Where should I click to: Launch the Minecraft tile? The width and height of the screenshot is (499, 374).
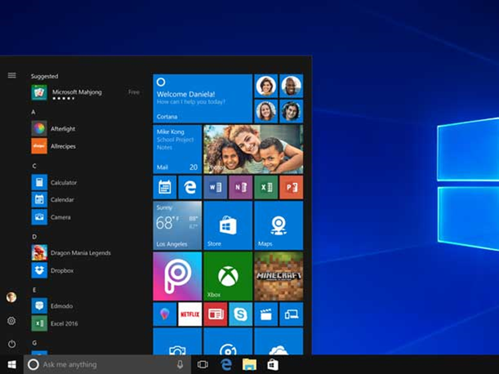278,276
